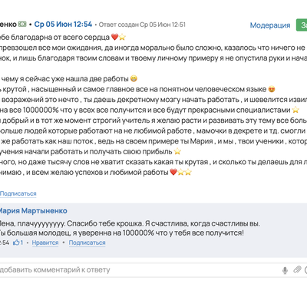Attach a file using the paperclip icon
Screen dimensions: 307x307
coord(297,269)
